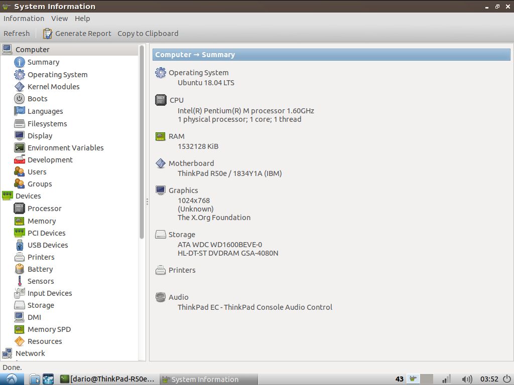Screen dimensions: 514x385
Task: Click the Languages flag icon
Action: [x=20, y=111]
